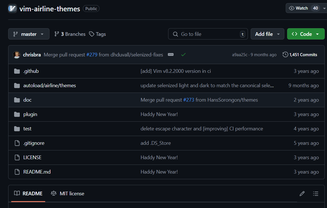Open the Tags link
Viewport: 327px width, 208px height.
click(98, 34)
